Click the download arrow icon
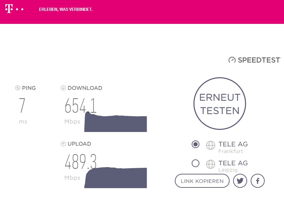 click(63, 88)
